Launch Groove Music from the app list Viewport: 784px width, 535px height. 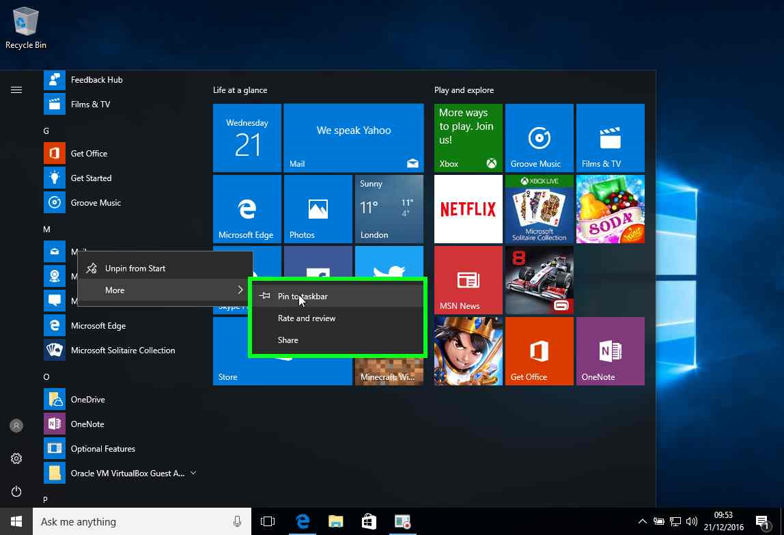(82, 203)
